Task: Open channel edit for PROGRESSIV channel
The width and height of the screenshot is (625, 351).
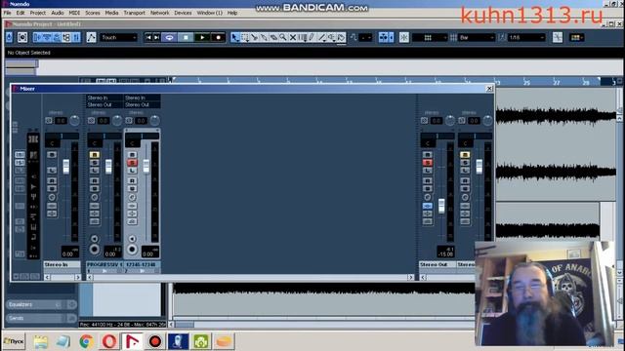Action: 95,197
